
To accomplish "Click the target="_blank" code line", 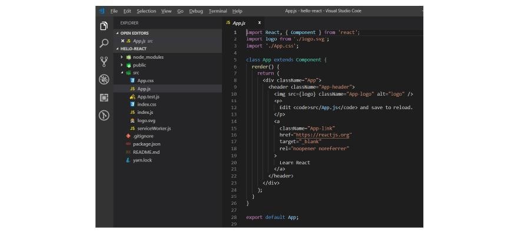I will (300, 141).
